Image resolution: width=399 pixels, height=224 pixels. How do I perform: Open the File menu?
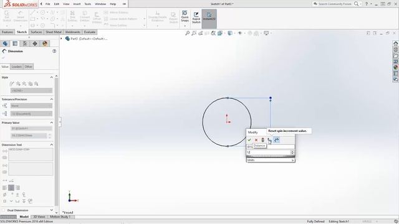[47, 4]
